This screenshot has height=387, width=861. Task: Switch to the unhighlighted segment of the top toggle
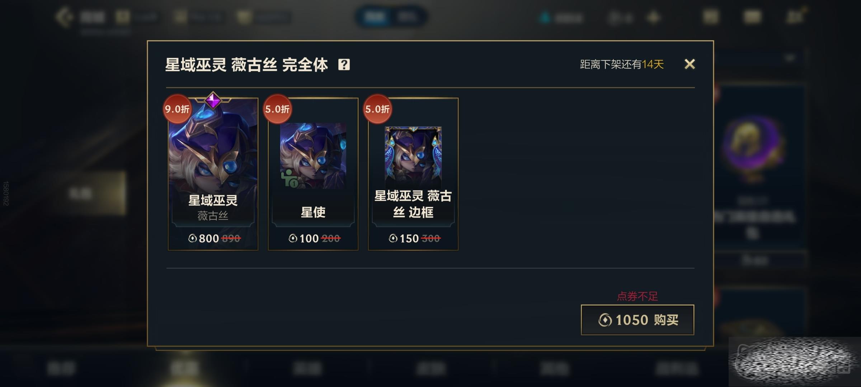(407, 17)
